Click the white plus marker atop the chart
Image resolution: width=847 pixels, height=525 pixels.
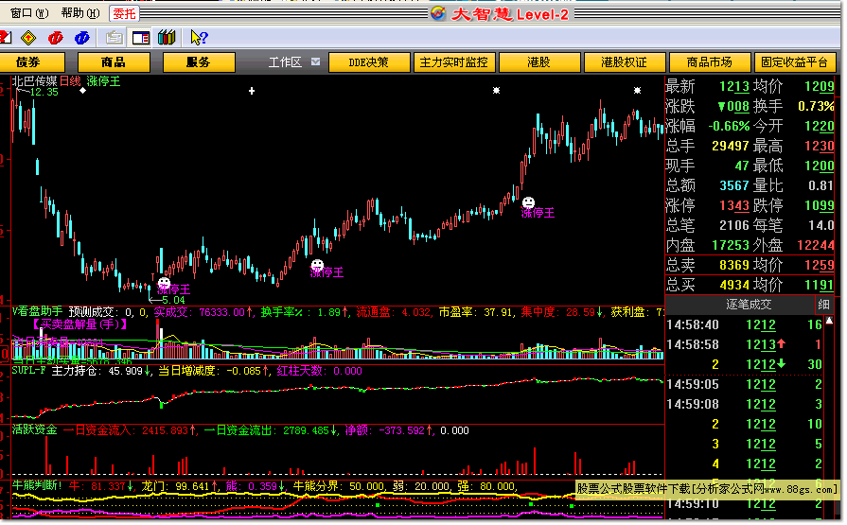coord(252,91)
